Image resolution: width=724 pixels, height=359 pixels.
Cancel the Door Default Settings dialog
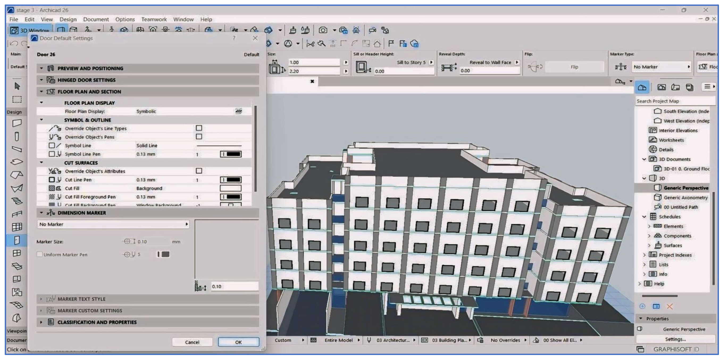pyautogui.click(x=192, y=342)
